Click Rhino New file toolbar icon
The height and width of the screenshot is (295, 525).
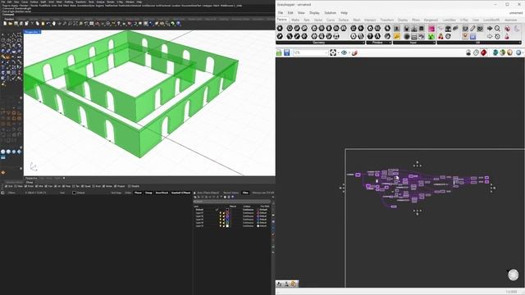pos(5,24)
